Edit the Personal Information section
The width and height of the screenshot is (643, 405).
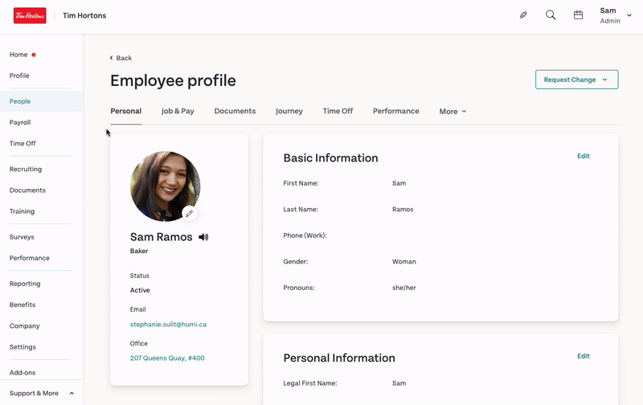[x=584, y=356]
